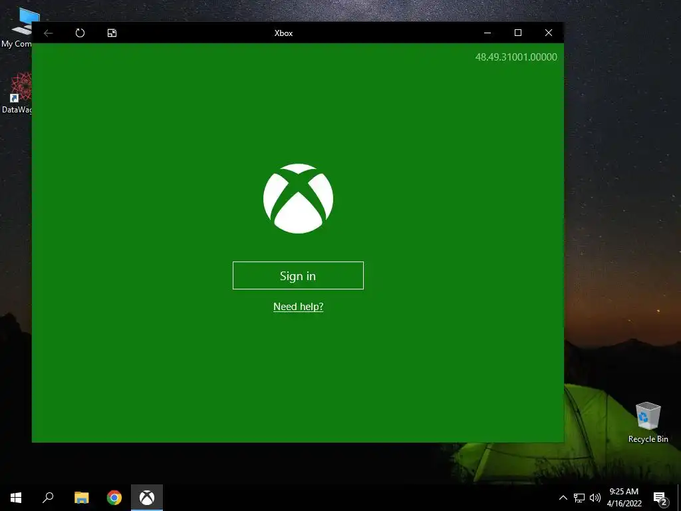
Task: Open the Windows Start menu
Action: 16,498
